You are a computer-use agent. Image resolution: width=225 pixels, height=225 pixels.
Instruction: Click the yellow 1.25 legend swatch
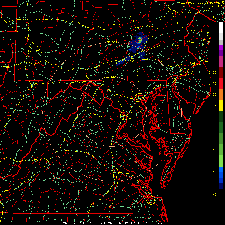(x=221, y=106)
